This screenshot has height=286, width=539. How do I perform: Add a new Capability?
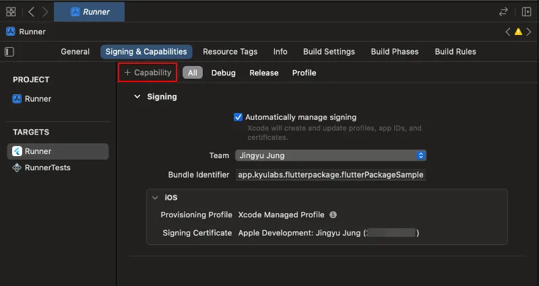(x=148, y=73)
